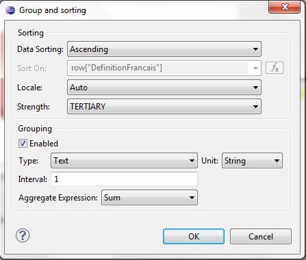Click the Eclipse icon in title bar
The height and width of the screenshot is (260, 306).
pos(10,10)
